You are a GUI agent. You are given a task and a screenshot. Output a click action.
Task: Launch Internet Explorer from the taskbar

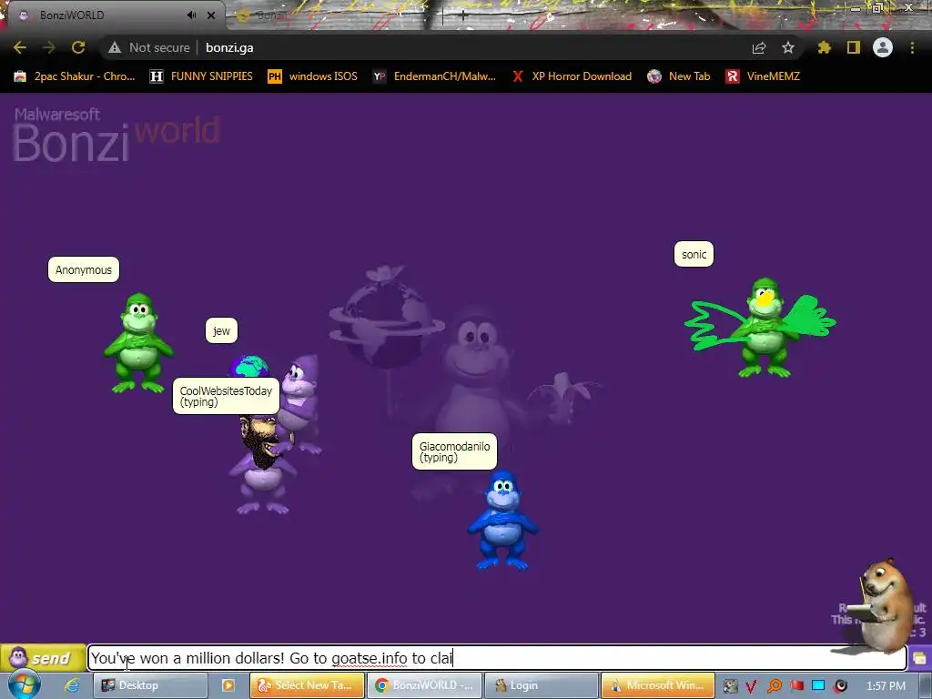pyautogui.click(x=72, y=685)
